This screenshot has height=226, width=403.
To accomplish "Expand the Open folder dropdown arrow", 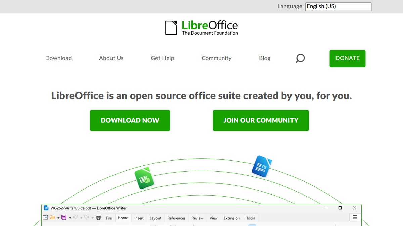I will point(58,218).
